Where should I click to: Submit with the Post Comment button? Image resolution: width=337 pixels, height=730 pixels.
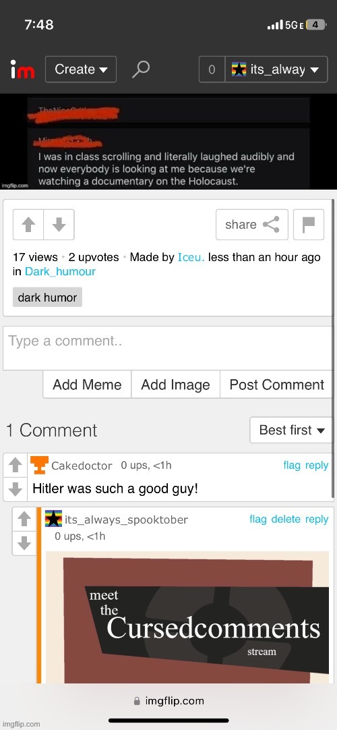(276, 385)
